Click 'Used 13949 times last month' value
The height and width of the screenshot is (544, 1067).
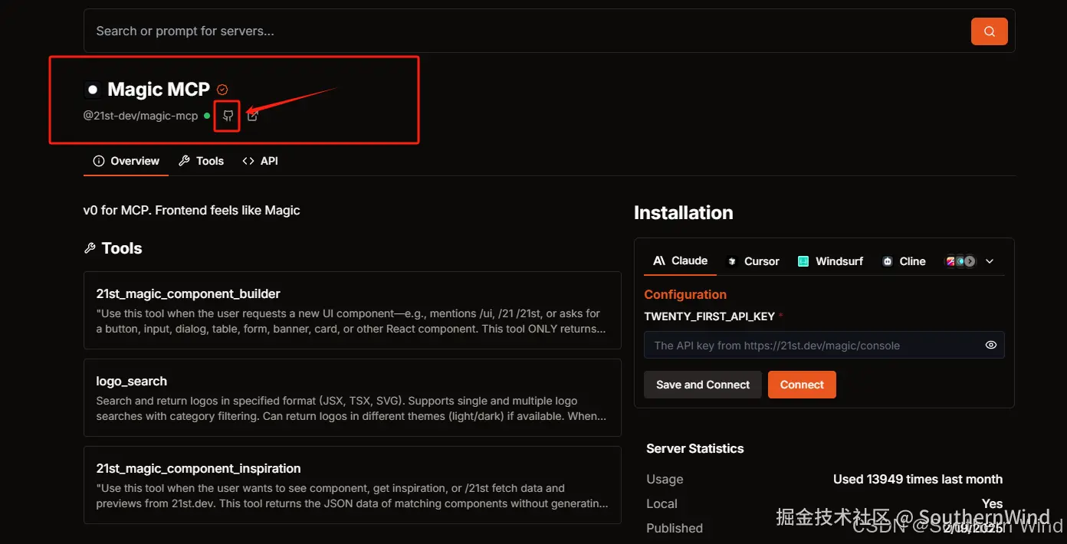[x=918, y=479]
